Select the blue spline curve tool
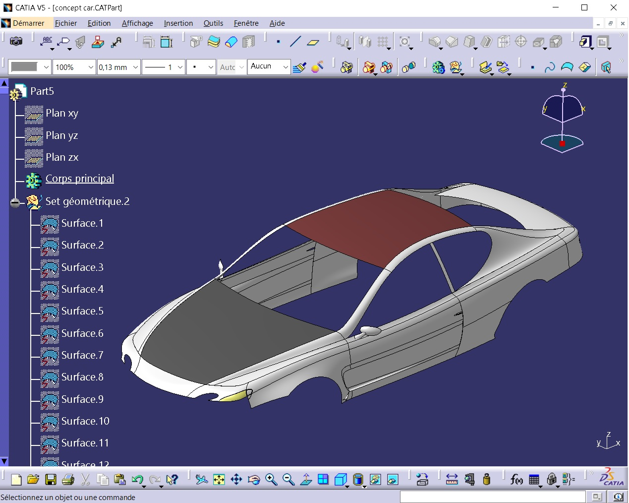 550,67
